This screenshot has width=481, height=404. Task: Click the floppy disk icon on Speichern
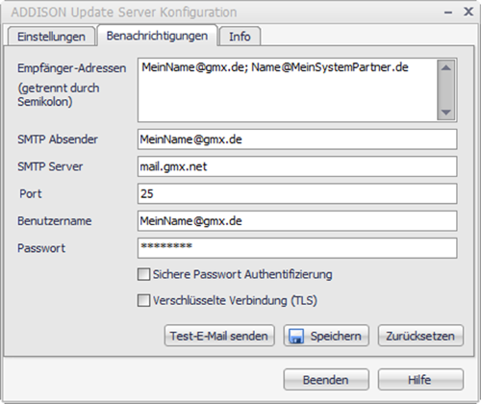coord(296,337)
